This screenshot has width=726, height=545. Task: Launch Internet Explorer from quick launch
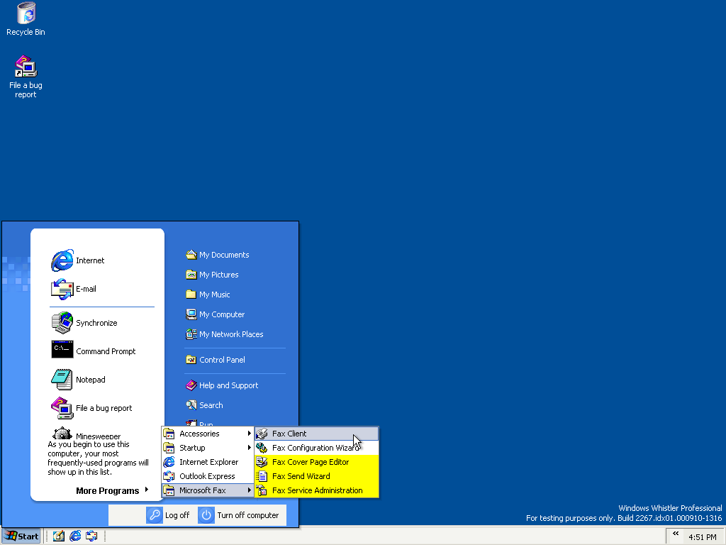(x=75, y=536)
